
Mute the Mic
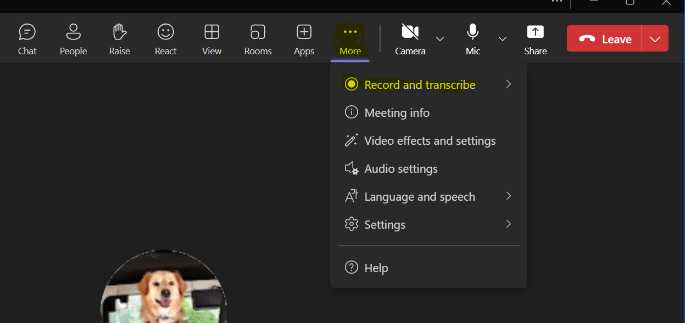(x=472, y=39)
